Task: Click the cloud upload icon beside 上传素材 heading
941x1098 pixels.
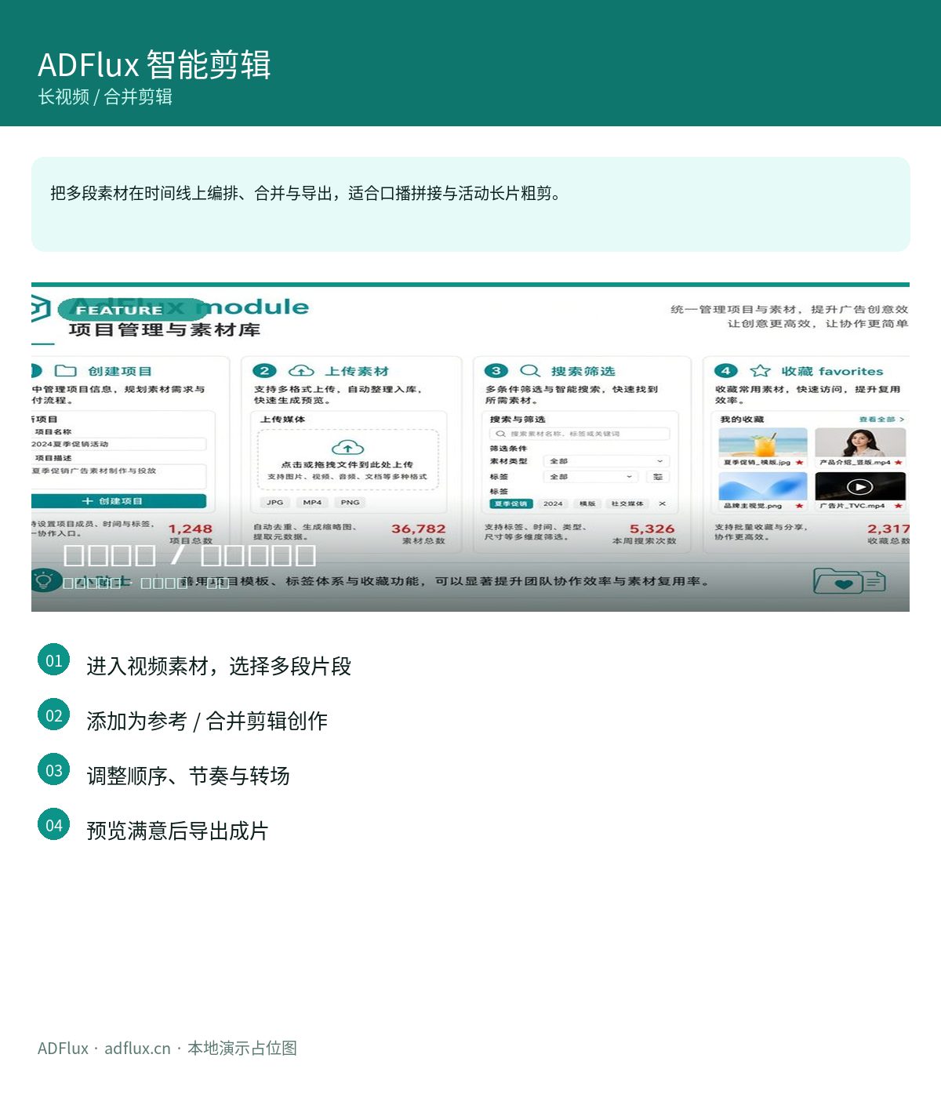Action: [x=301, y=371]
